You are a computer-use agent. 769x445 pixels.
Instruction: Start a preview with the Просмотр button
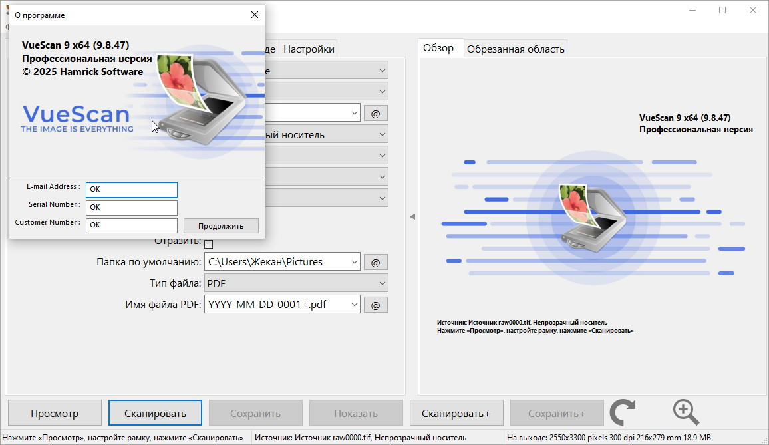[x=55, y=413]
